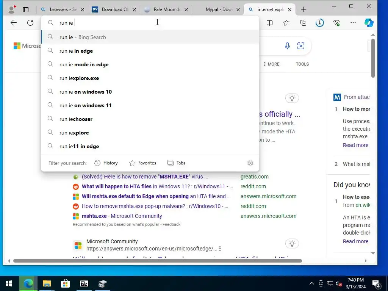Select the 'run ie11 in edge' suggestion

click(150, 146)
